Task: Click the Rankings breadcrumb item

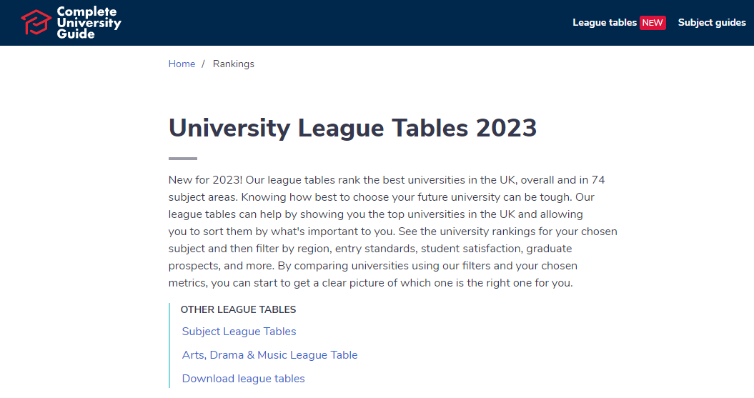Action: [x=234, y=64]
